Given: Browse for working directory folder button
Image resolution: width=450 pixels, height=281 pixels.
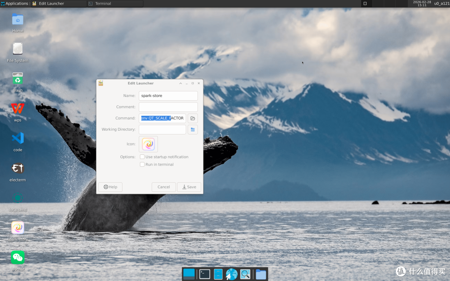Looking at the screenshot, I should (x=192, y=129).
